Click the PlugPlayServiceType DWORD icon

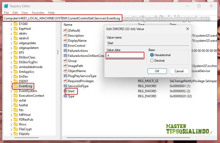[x=65, y=76]
